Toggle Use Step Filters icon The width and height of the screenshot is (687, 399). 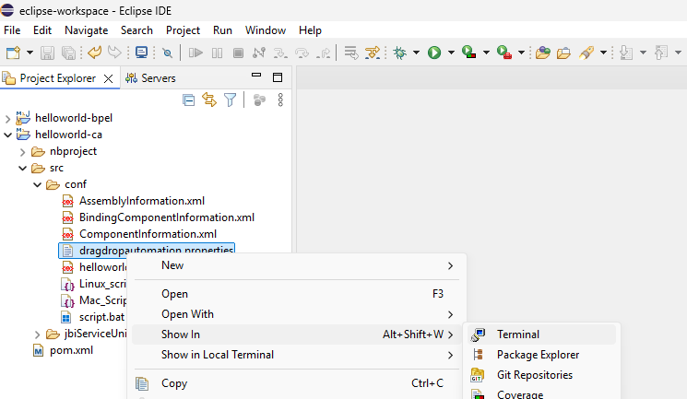click(373, 53)
